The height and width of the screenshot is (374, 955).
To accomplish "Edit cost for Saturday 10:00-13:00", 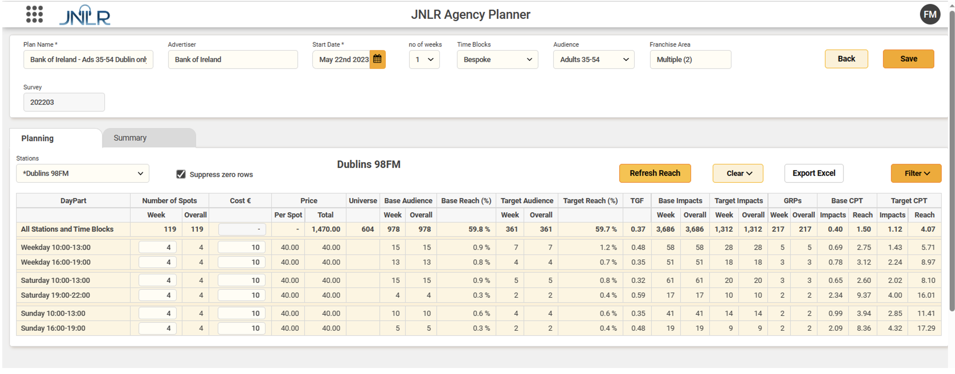I will pos(242,280).
